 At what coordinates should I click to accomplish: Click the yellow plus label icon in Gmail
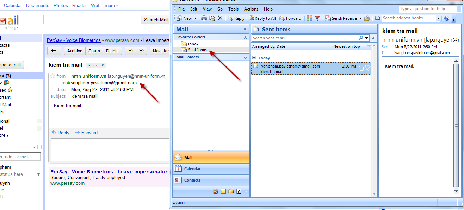[x=130, y=51]
